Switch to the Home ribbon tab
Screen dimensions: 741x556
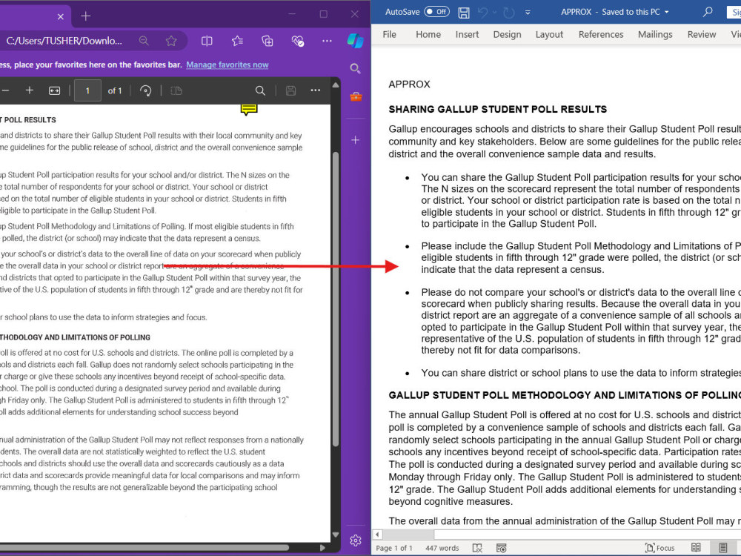click(x=428, y=35)
